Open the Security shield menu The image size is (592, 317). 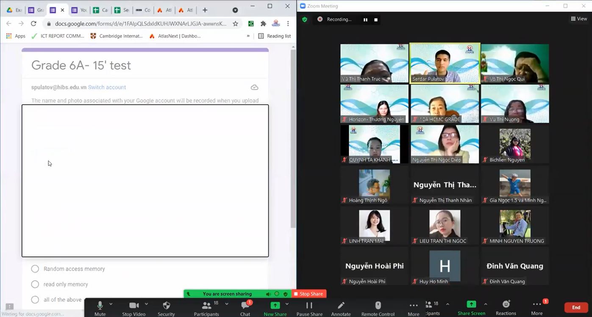[x=166, y=309]
